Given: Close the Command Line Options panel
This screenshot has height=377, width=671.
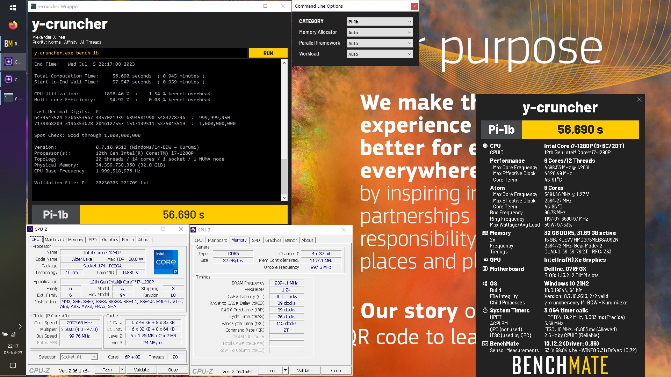Looking at the screenshot, I should (414, 6).
